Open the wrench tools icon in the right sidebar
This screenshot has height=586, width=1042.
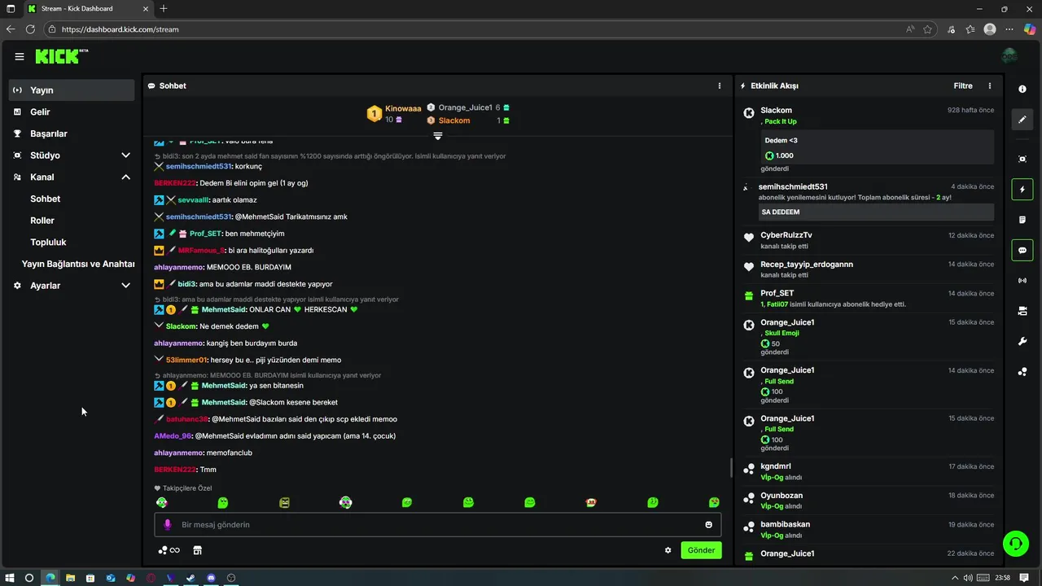pos(1022,341)
